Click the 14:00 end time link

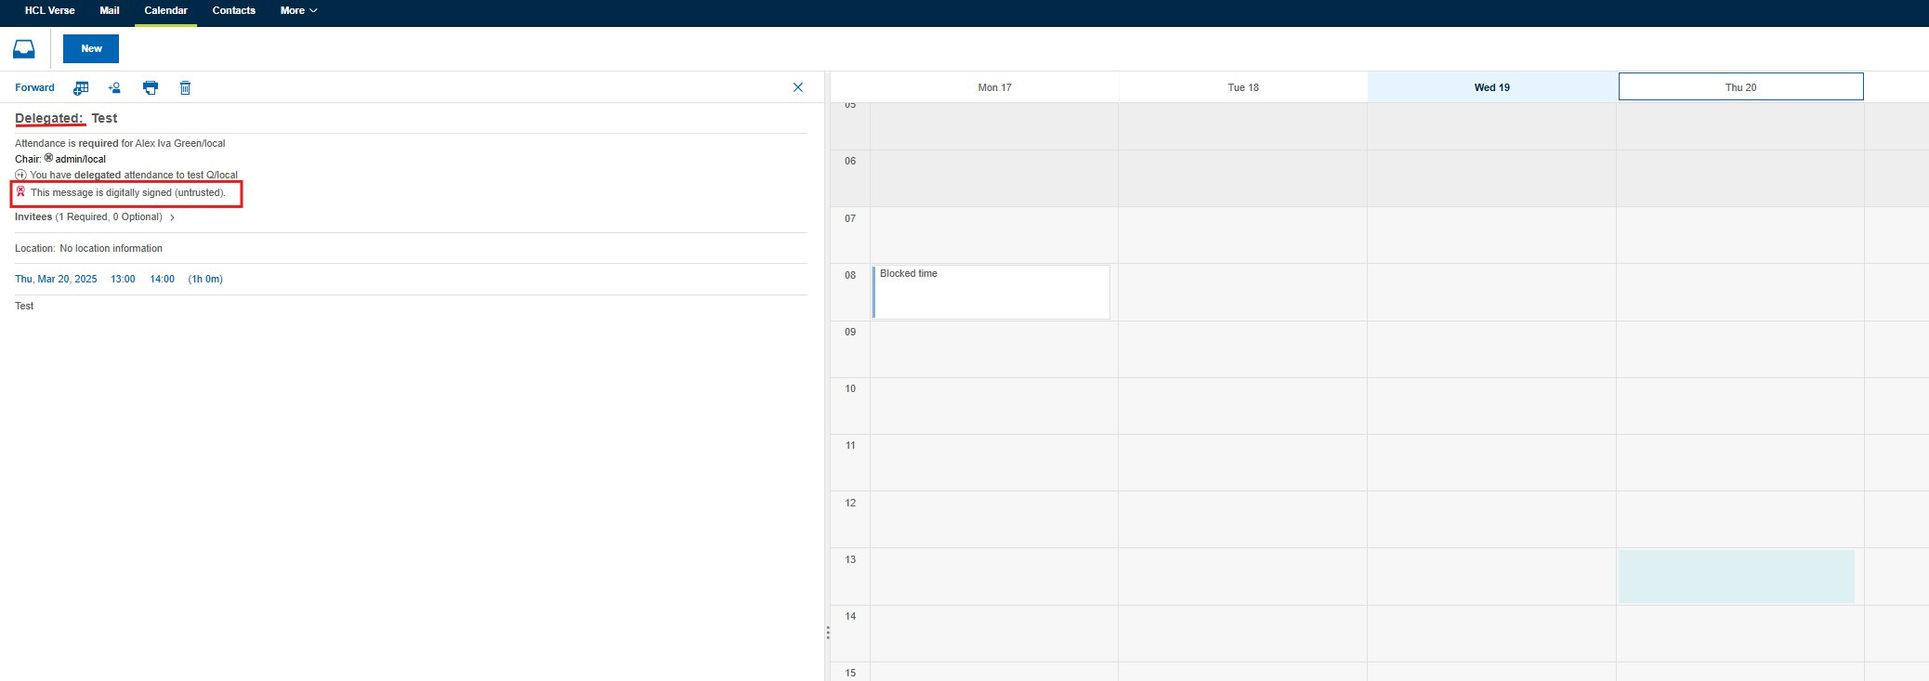click(163, 279)
